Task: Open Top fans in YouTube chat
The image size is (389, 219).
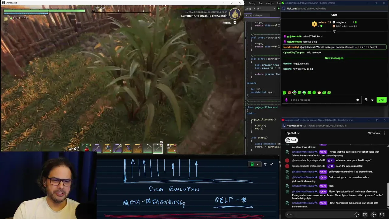Action: [x=374, y=133]
